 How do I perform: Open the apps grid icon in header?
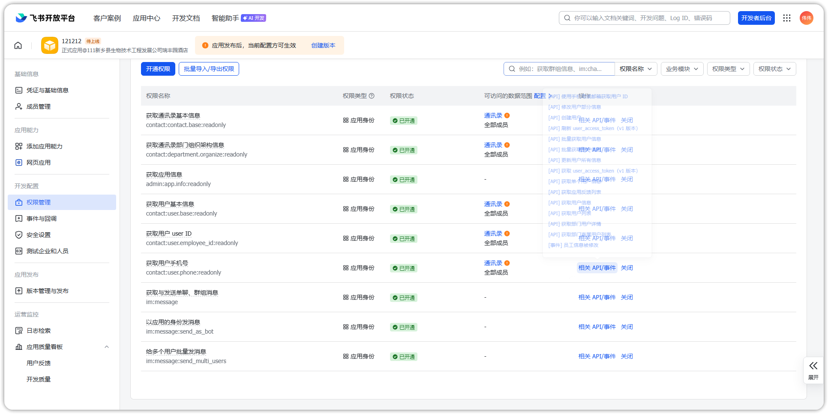[787, 18]
